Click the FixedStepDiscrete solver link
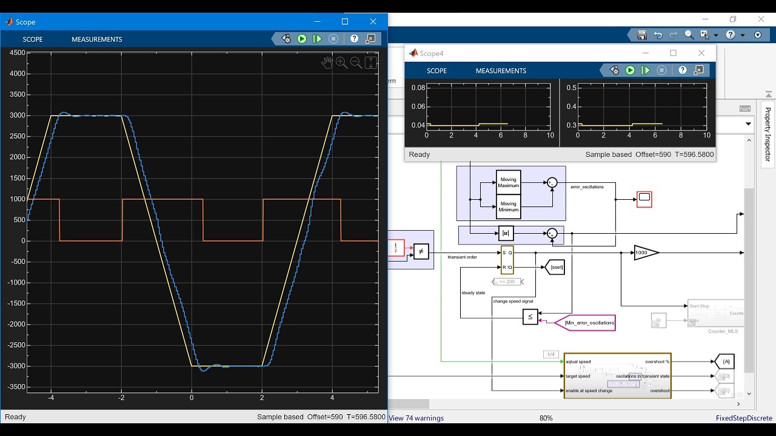This screenshot has height=436, width=776. (744, 418)
